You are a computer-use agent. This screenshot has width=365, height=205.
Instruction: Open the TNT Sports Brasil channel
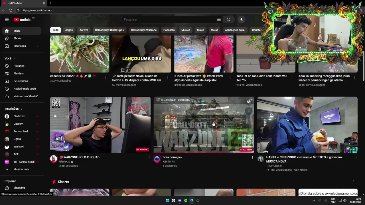[x=22, y=162]
